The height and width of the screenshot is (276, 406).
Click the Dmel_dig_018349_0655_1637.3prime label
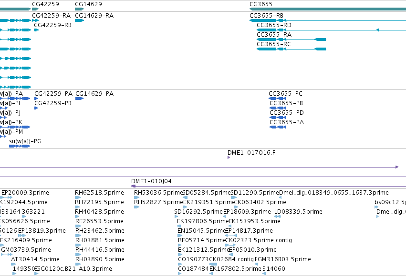[334, 193]
